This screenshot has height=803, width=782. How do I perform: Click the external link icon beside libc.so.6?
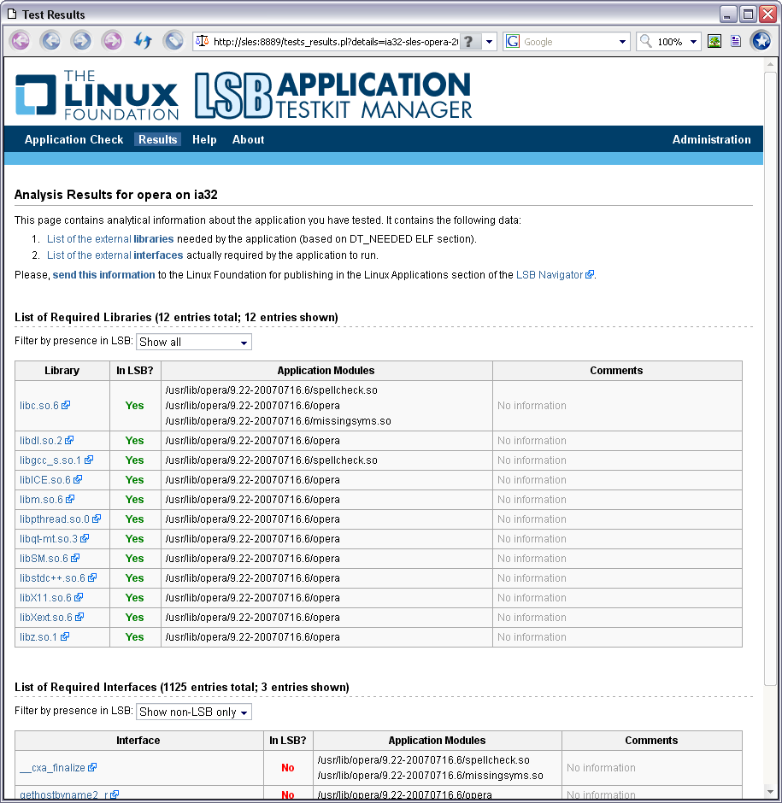pyautogui.click(x=66, y=405)
